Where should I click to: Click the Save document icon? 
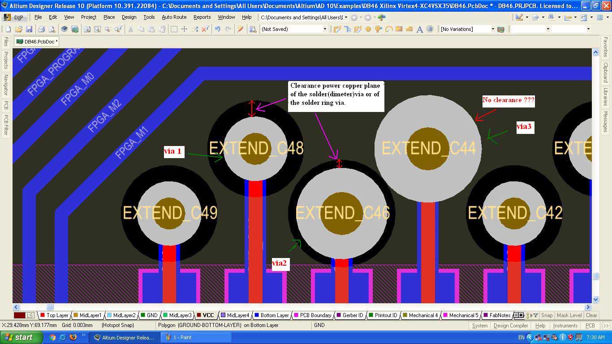click(x=29, y=29)
